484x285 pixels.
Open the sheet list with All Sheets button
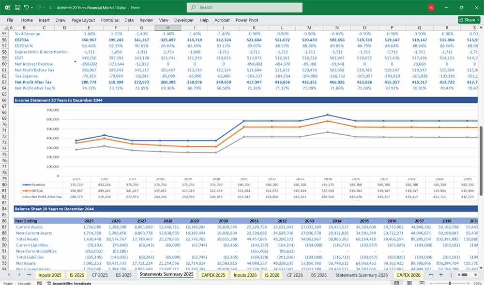click(452, 274)
